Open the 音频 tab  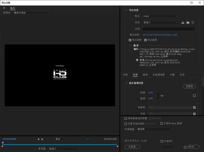tap(145, 75)
